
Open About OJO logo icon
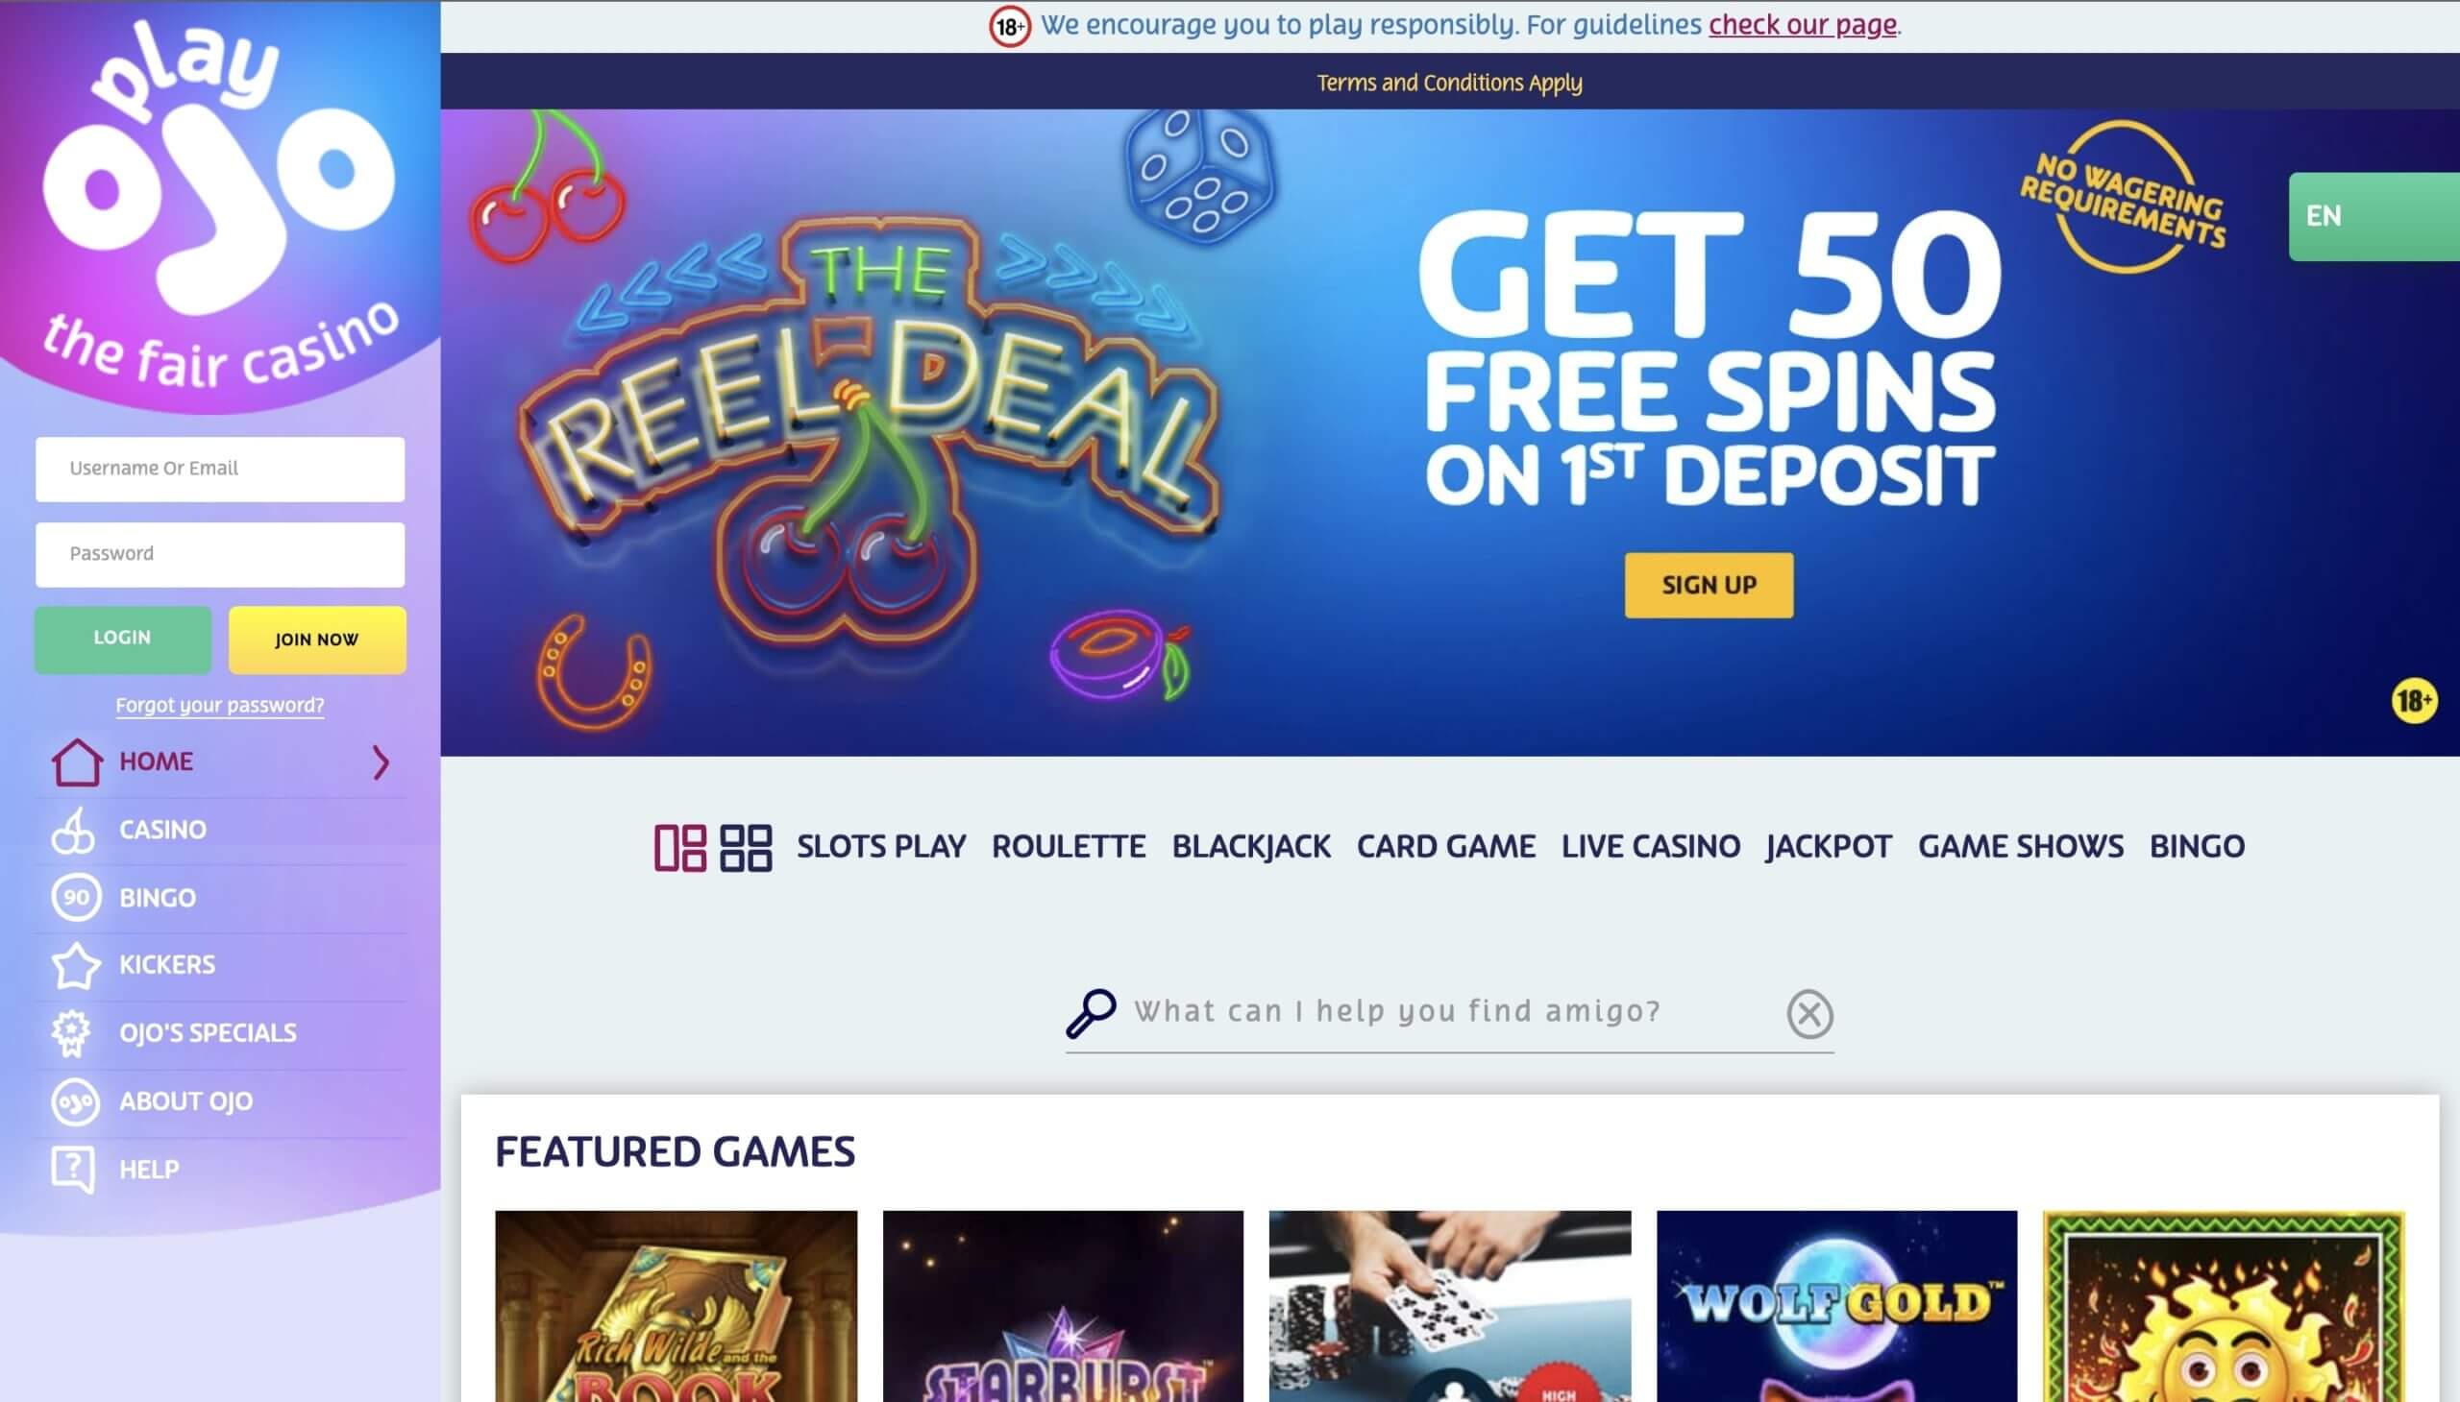[75, 1101]
